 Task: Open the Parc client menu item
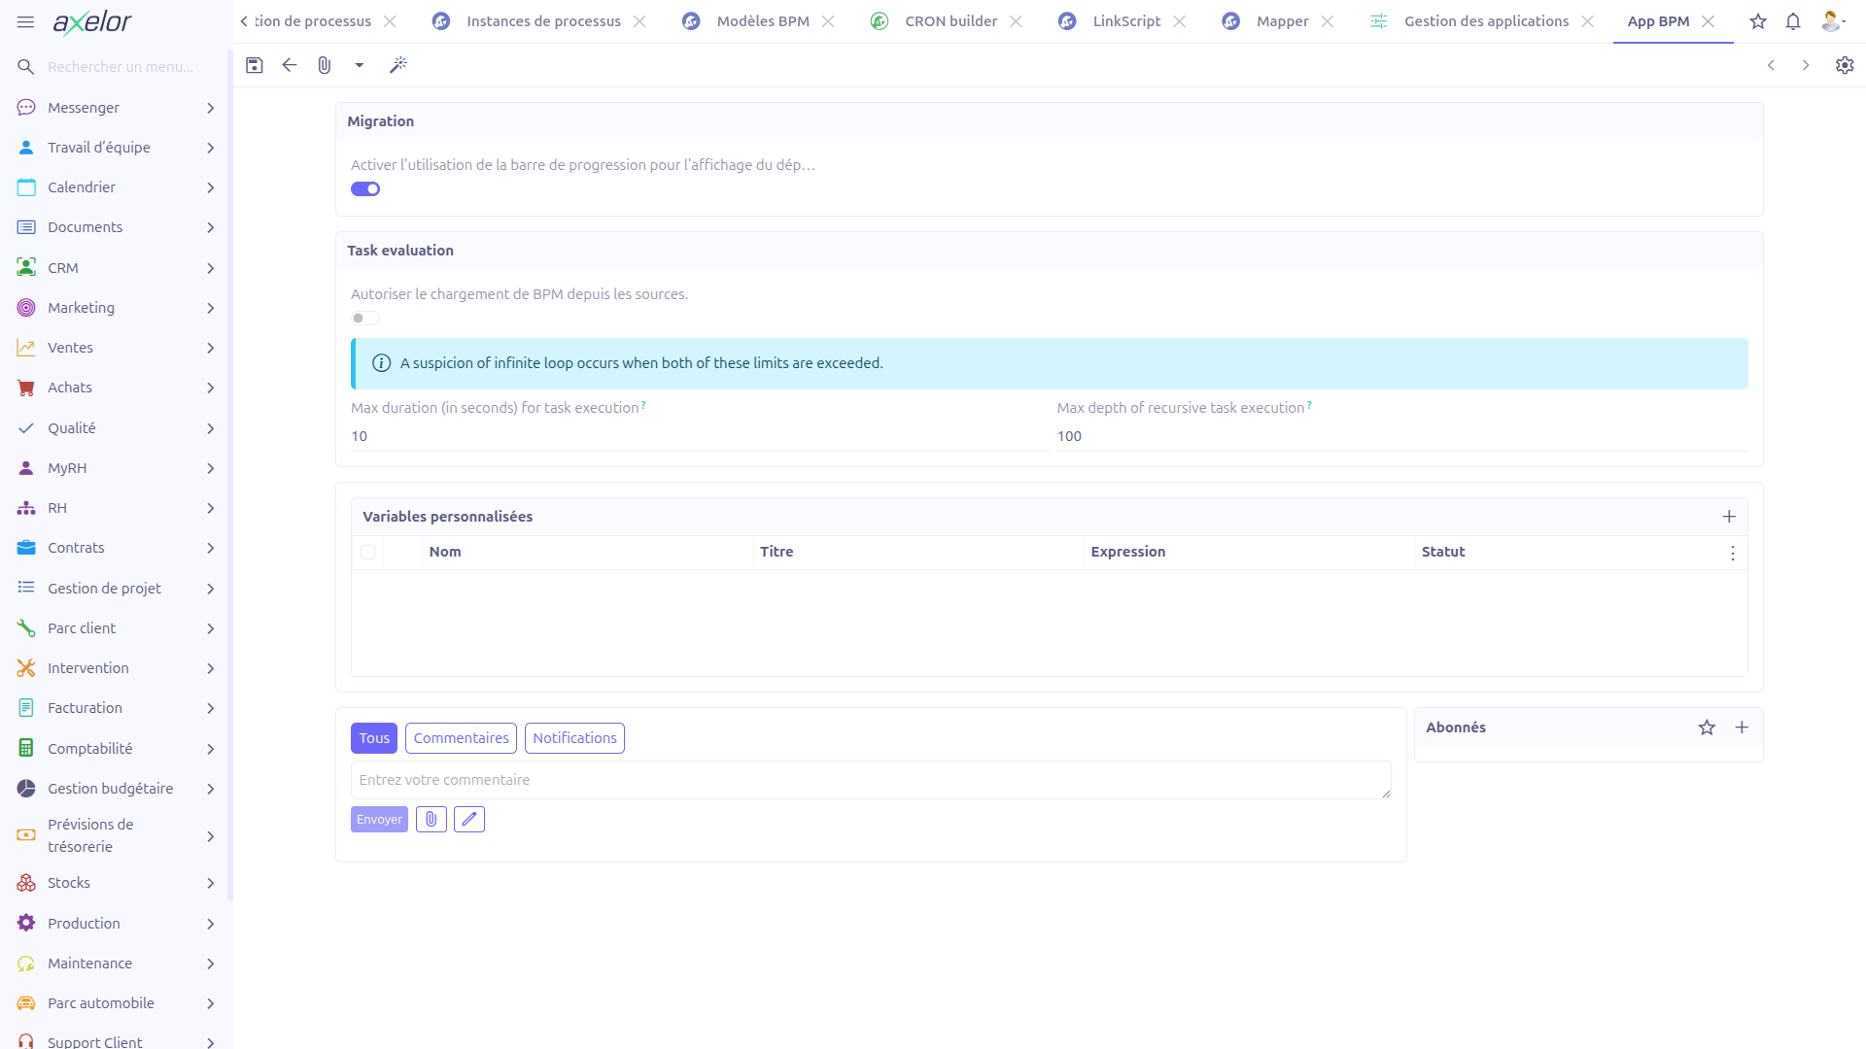pos(117,628)
